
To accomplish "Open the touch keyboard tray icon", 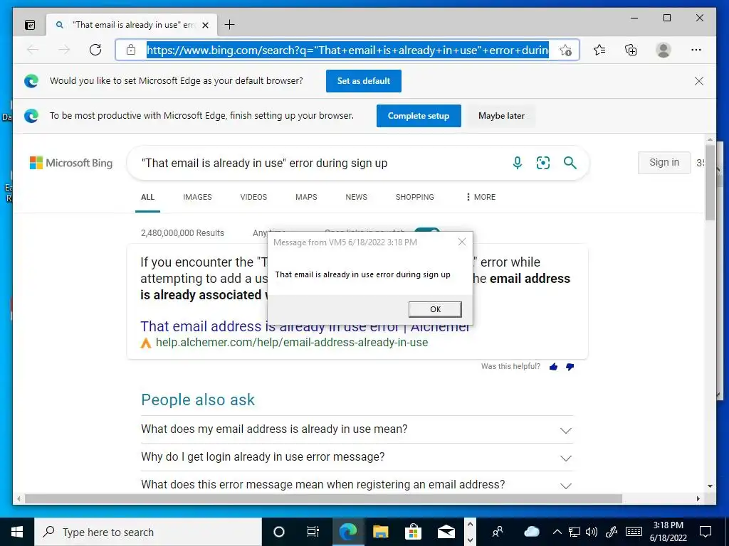I will (634, 532).
